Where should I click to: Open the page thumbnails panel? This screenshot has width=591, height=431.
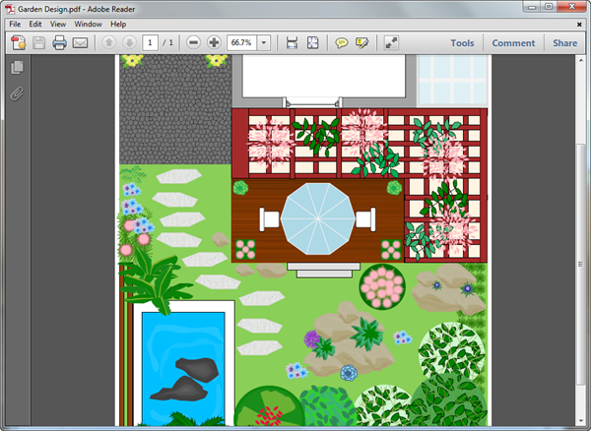16,68
